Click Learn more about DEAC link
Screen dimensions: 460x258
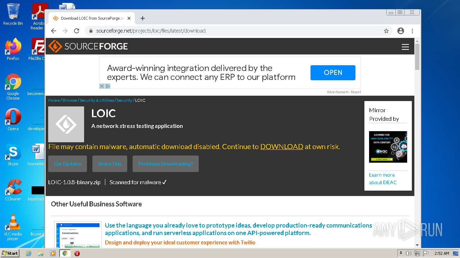[383, 179]
